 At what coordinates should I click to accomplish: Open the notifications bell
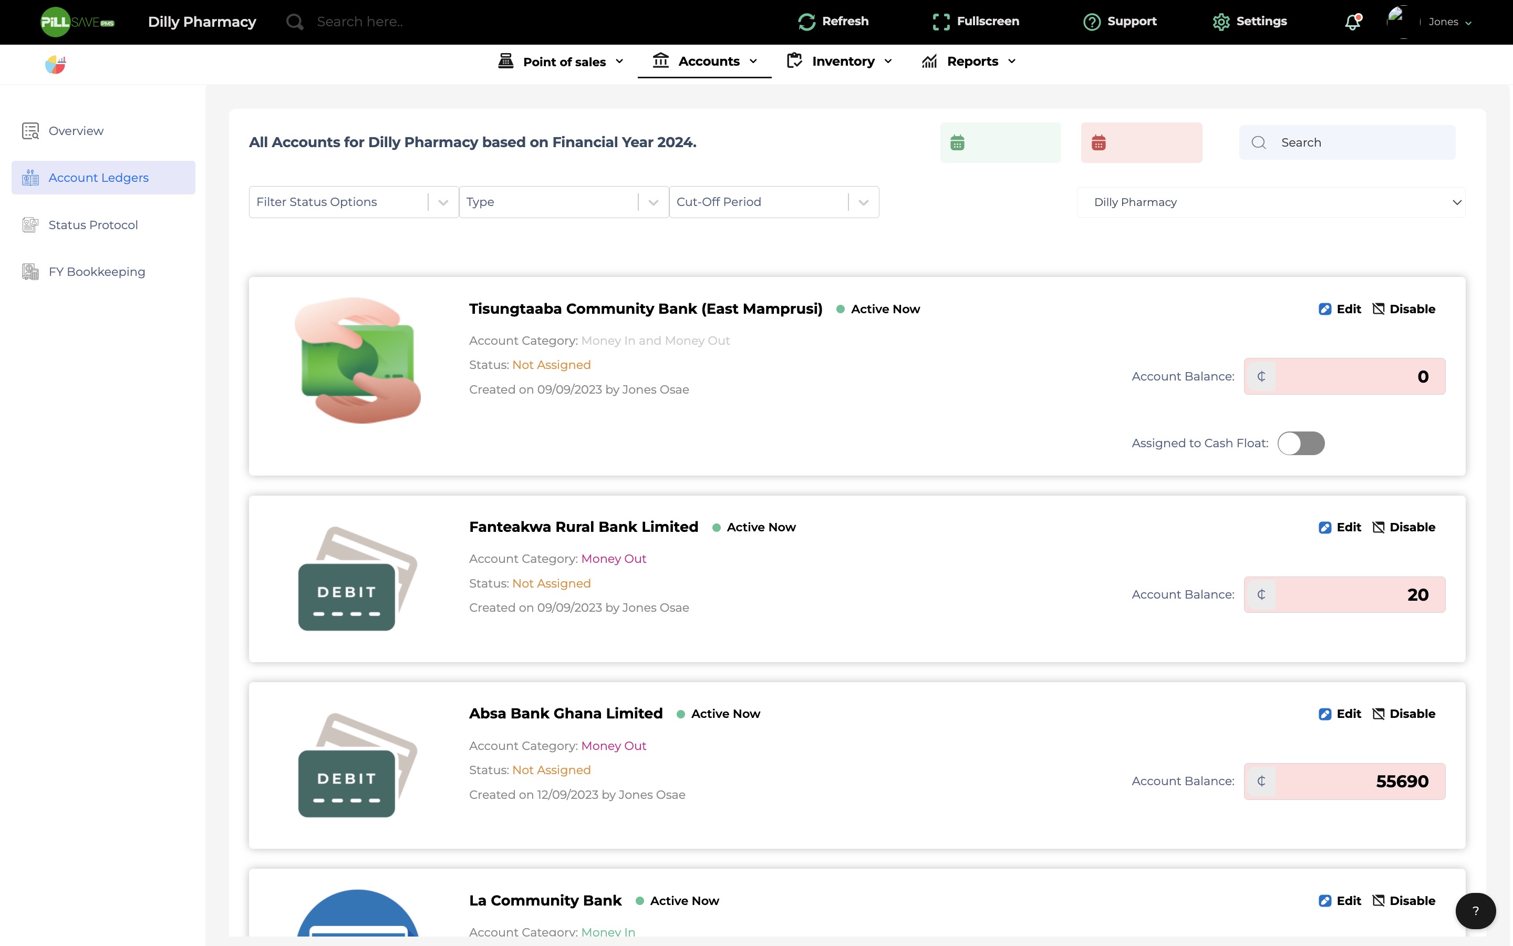tap(1353, 22)
